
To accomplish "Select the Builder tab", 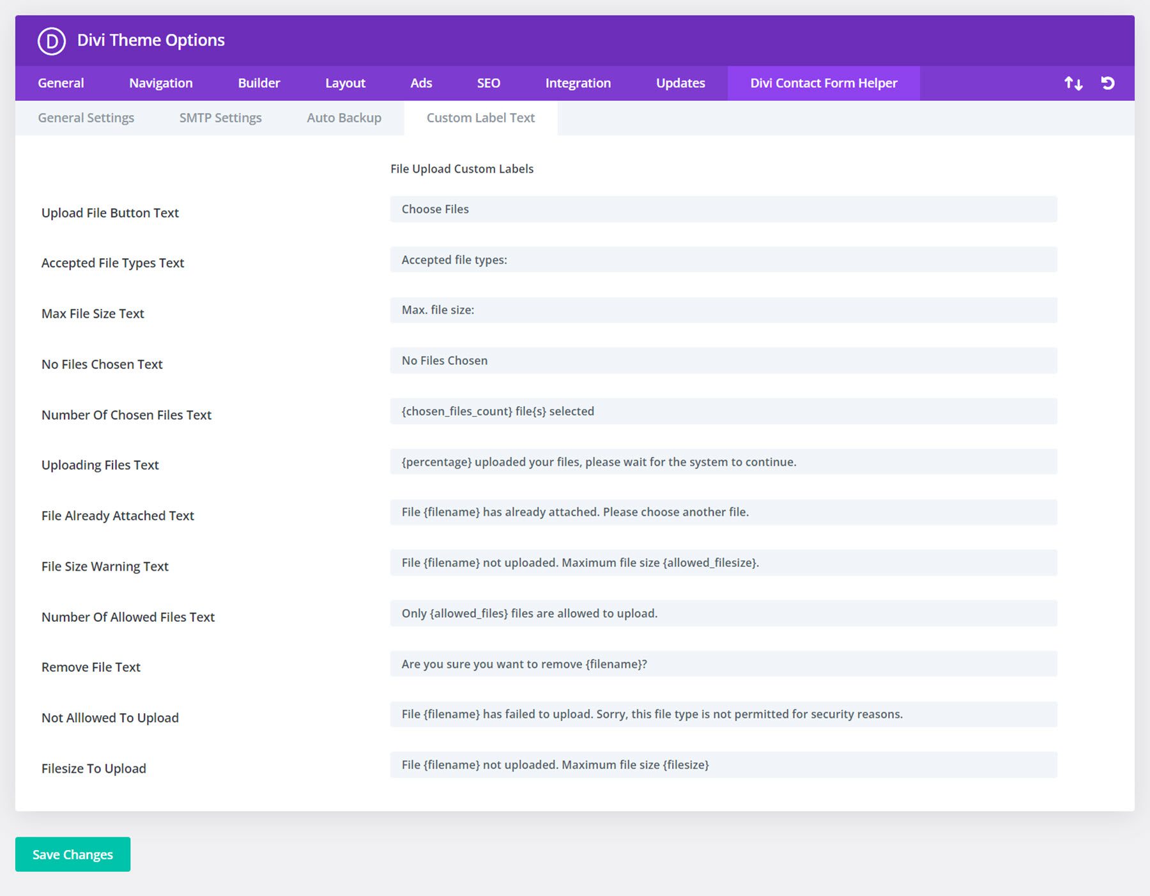I will [x=258, y=82].
